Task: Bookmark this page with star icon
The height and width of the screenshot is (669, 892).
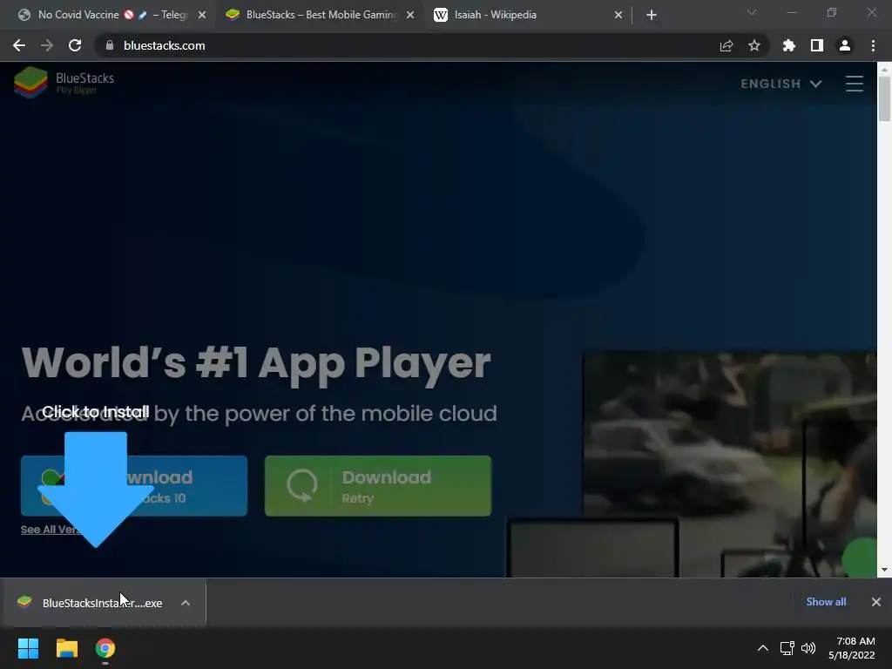Action: click(x=754, y=45)
